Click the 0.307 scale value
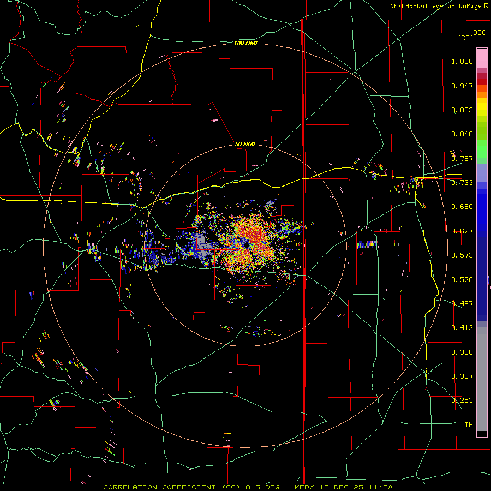This screenshot has width=491, height=491. tap(462, 376)
